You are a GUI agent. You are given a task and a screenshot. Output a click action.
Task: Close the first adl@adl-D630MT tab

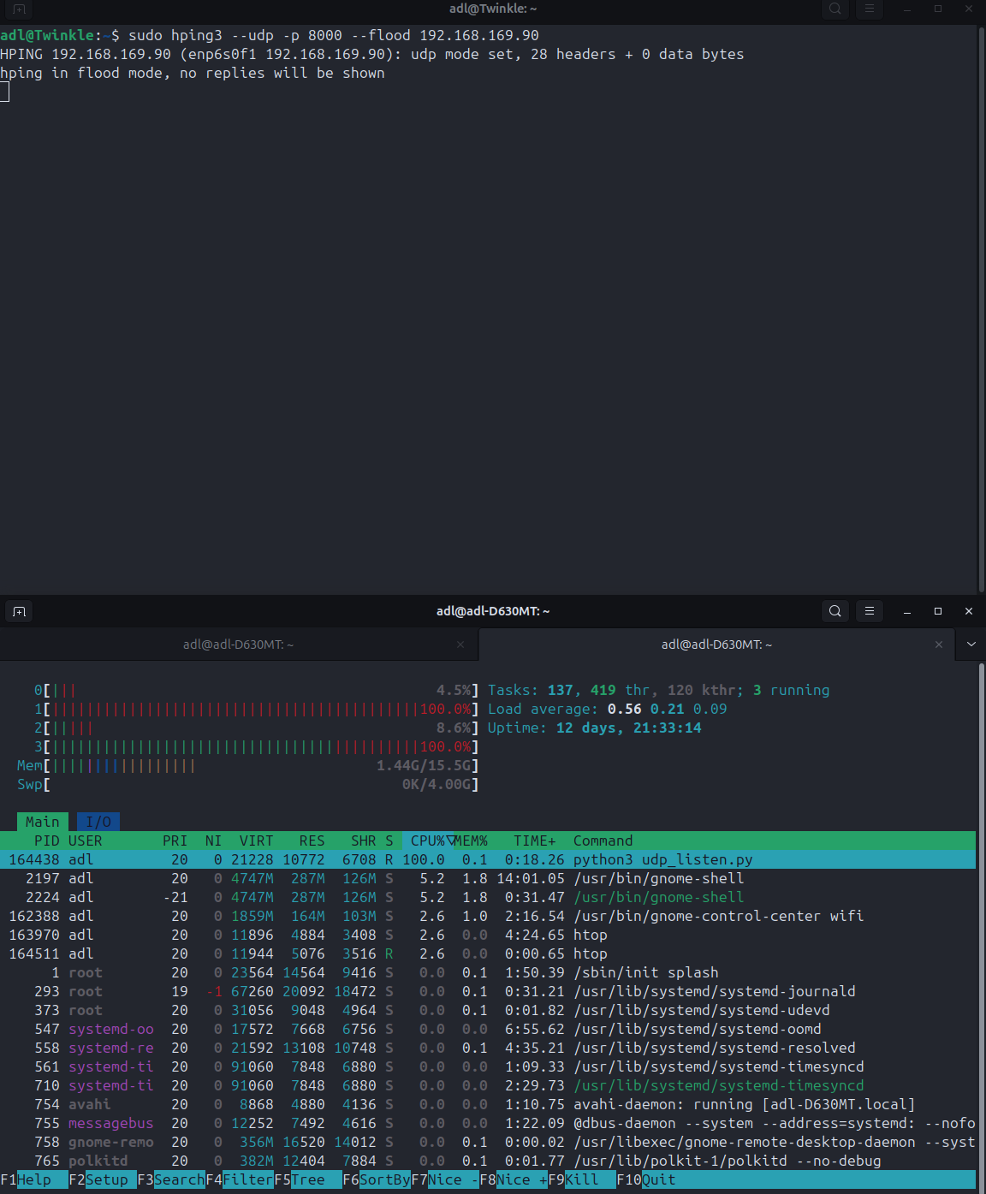click(x=460, y=645)
